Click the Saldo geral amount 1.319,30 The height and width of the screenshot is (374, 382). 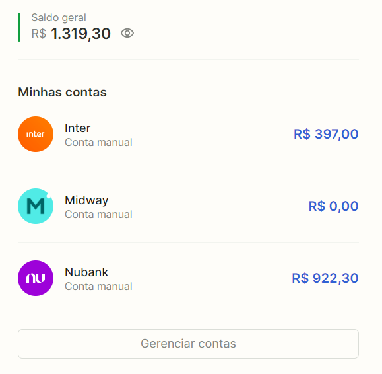pos(80,34)
